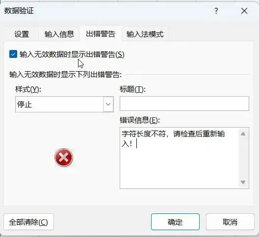
Task: Click the 数据验证 title bar text
Action: coord(19,11)
